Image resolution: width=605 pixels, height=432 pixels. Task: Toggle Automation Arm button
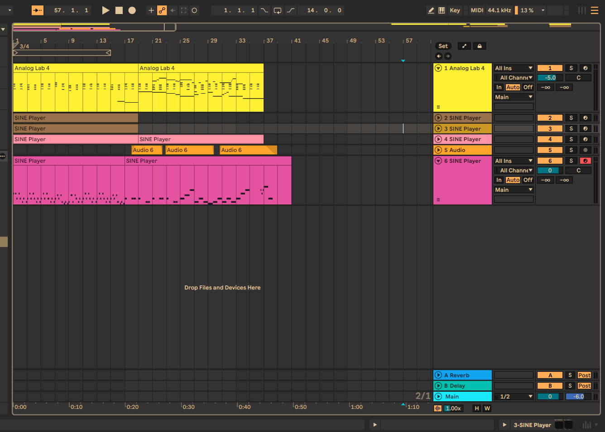pos(162,10)
